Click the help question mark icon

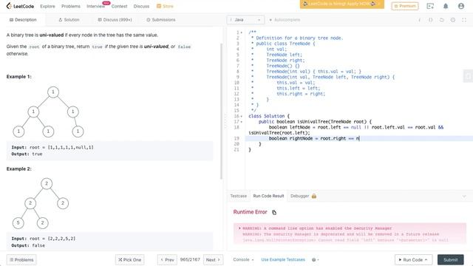pos(313,259)
